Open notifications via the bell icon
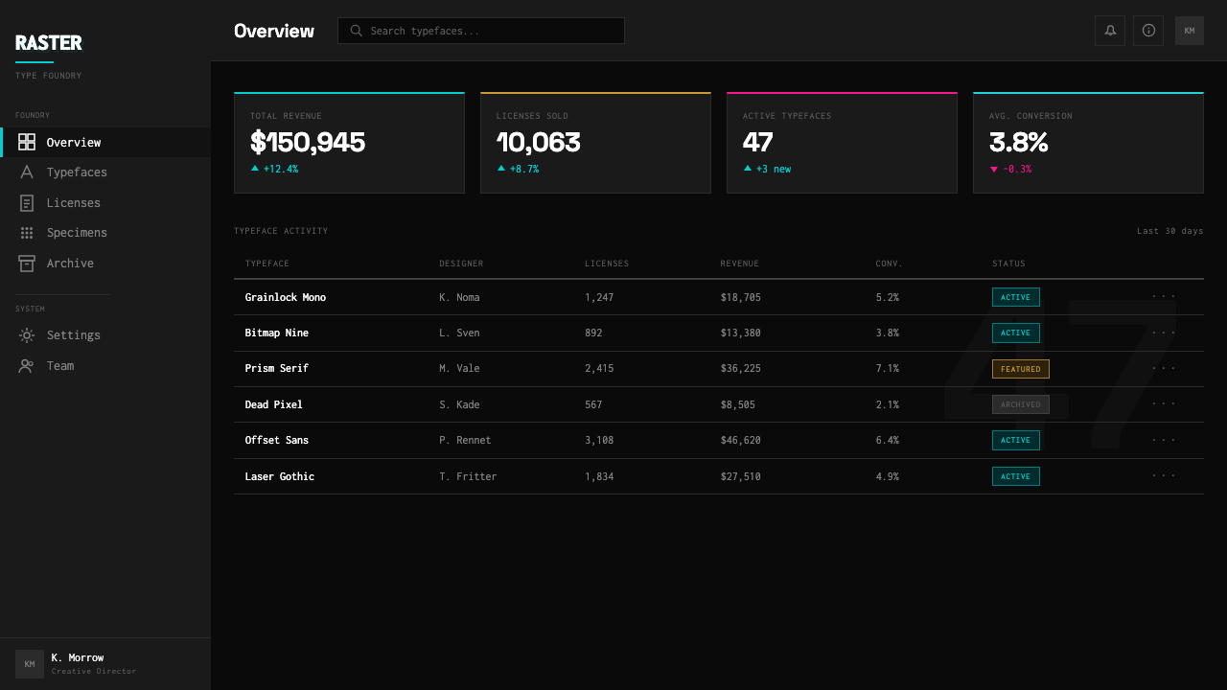 (x=1110, y=31)
